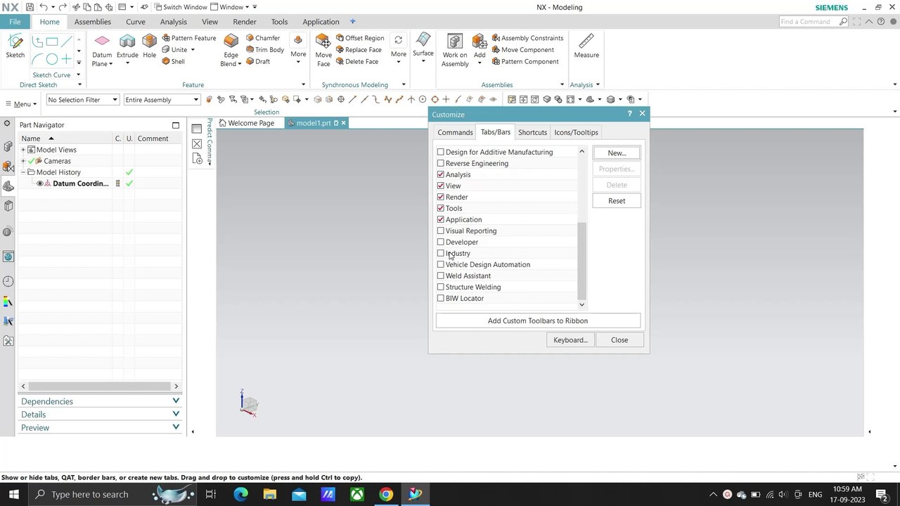Activate the Move Face tool
This screenshot has height=506, width=900.
pyautogui.click(x=323, y=49)
